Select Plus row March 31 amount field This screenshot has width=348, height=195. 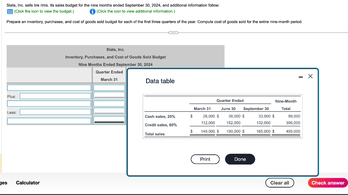click(109, 95)
